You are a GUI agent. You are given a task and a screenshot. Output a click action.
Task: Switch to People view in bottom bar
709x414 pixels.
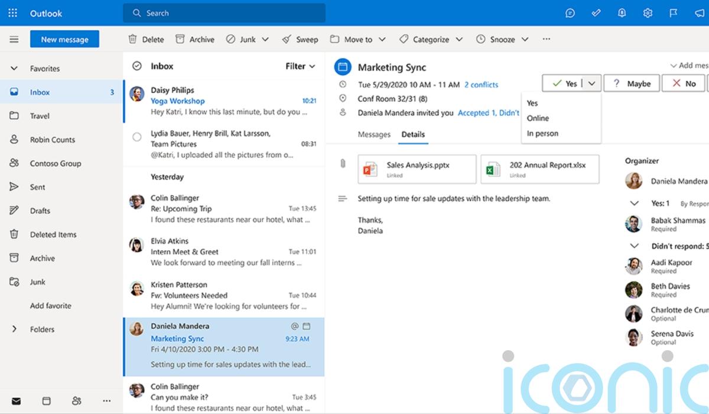[77, 401]
